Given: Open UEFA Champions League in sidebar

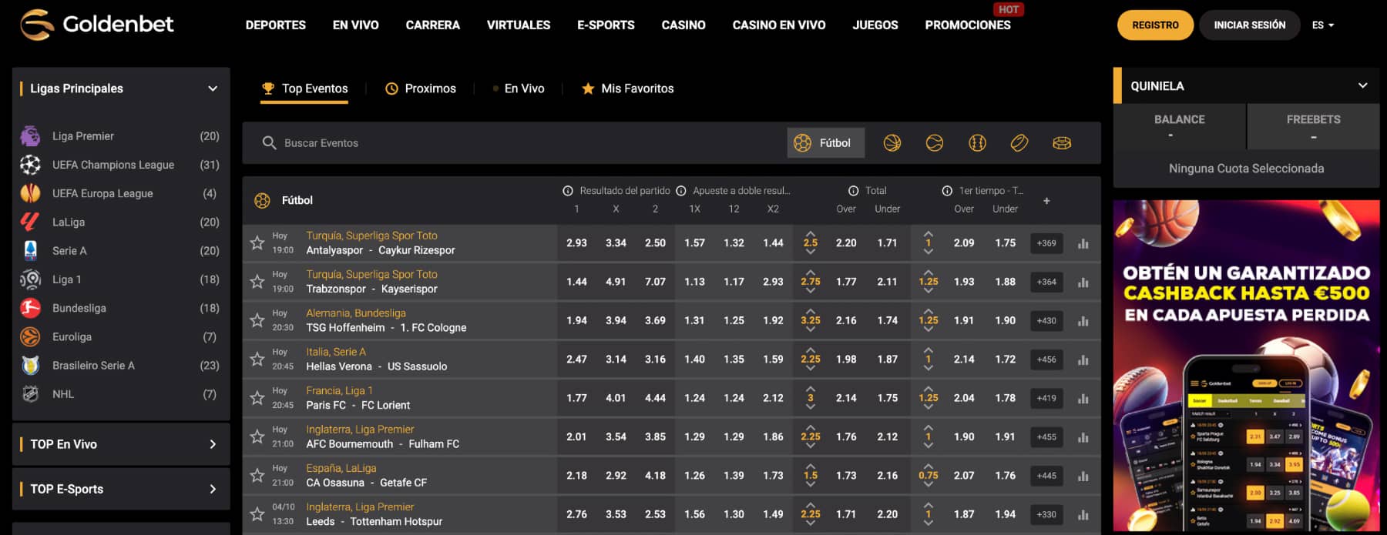Looking at the screenshot, I should tap(113, 165).
